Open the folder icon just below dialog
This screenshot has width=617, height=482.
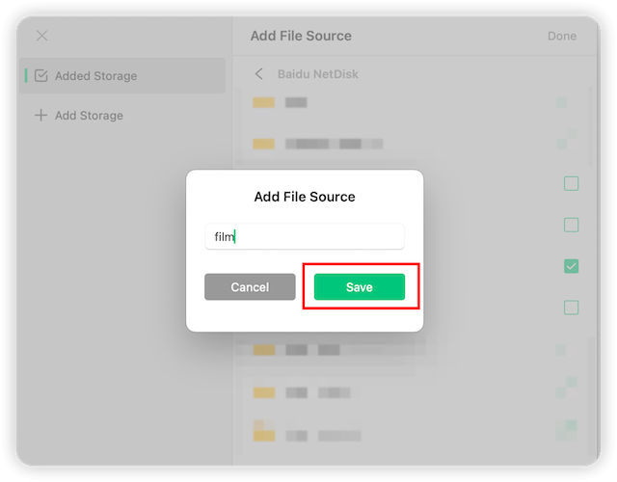[263, 349]
